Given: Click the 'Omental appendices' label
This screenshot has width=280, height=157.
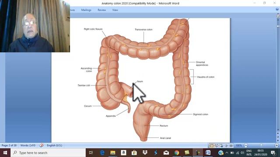Looking at the screenshot, I should coord(202,64).
